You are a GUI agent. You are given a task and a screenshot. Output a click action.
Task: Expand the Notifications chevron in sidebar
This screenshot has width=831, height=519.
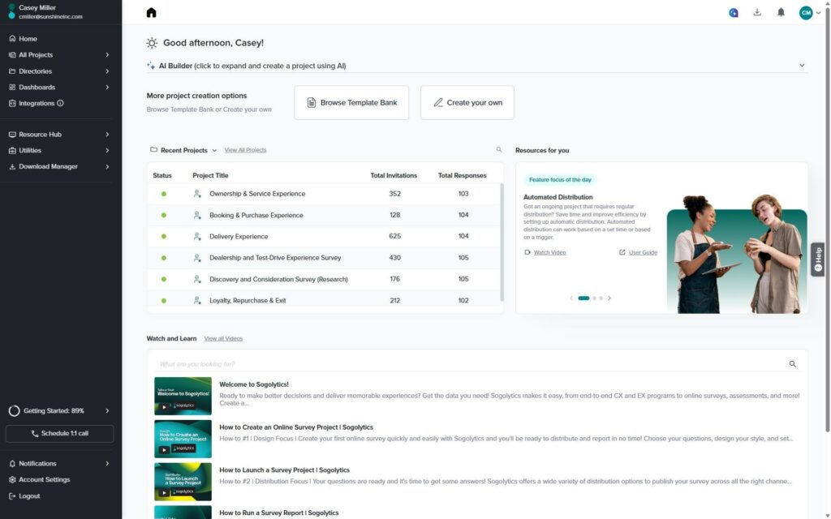coord(107,464)
